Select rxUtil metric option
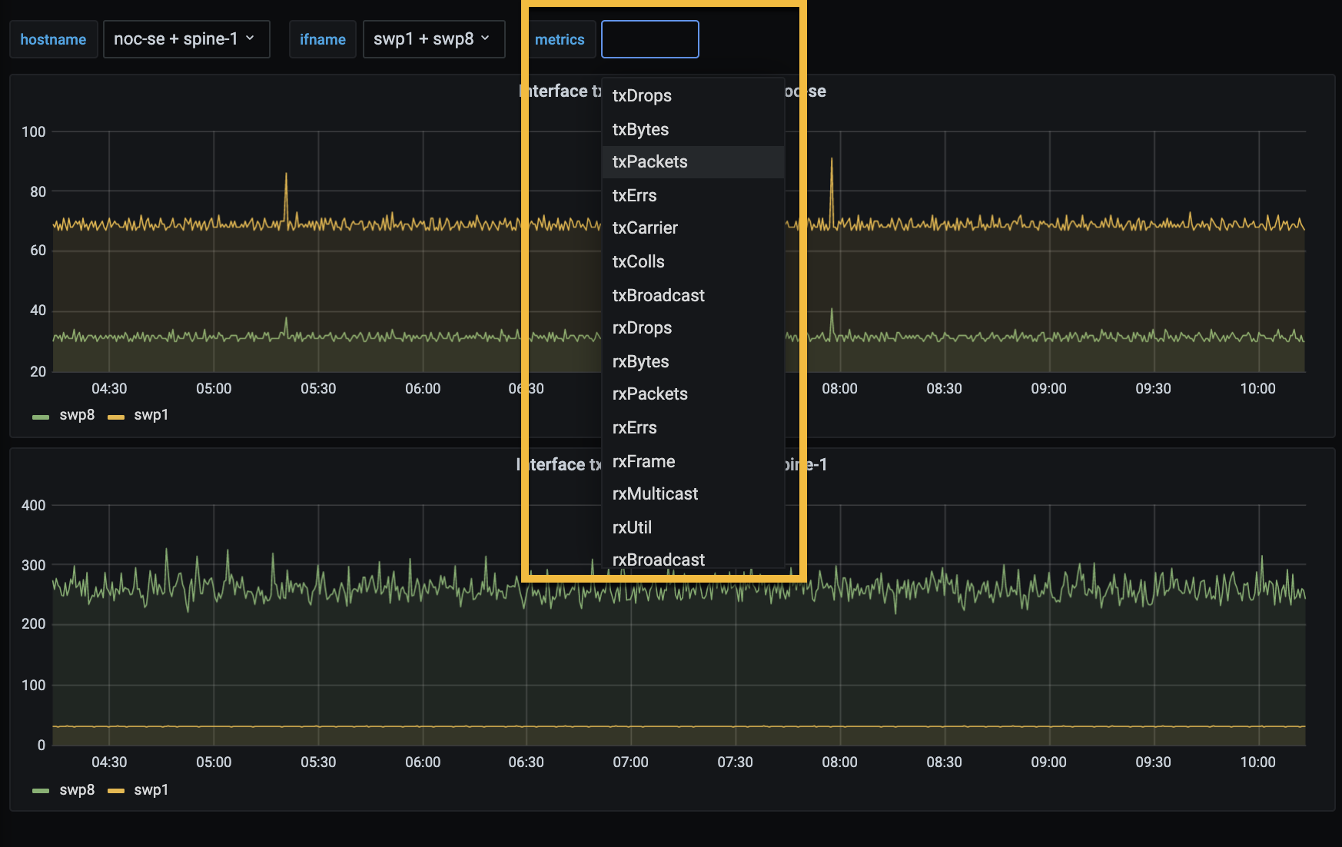Image resolution: width=1342 pixels, height=847 pixels. [x=632, y=527]
